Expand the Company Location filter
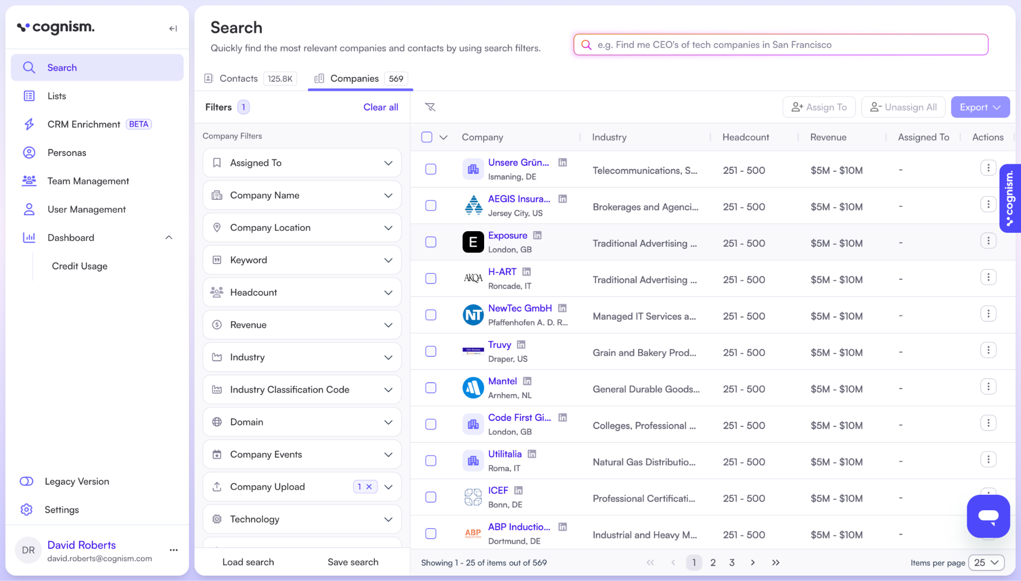Viewport: 1021px width, 581px height. click(x=302, y=228)
